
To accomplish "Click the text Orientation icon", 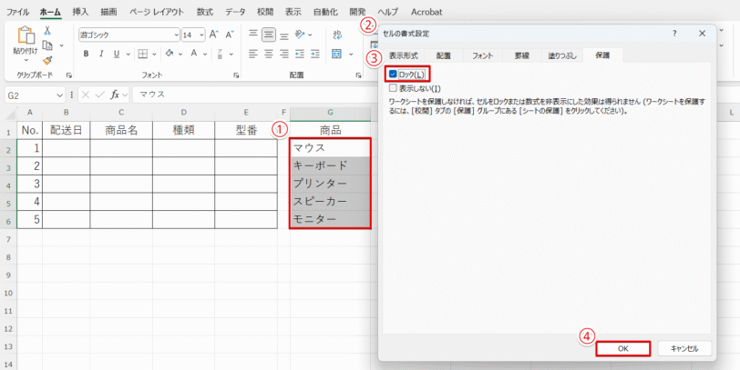I will pyautogui.click(x=300, y=34).
